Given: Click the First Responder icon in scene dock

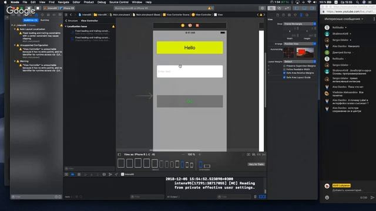Looking at the screenshot, I should tap(190, 25).
